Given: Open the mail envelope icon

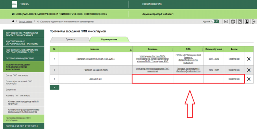Looking at the screenshot, I should 226,22.
